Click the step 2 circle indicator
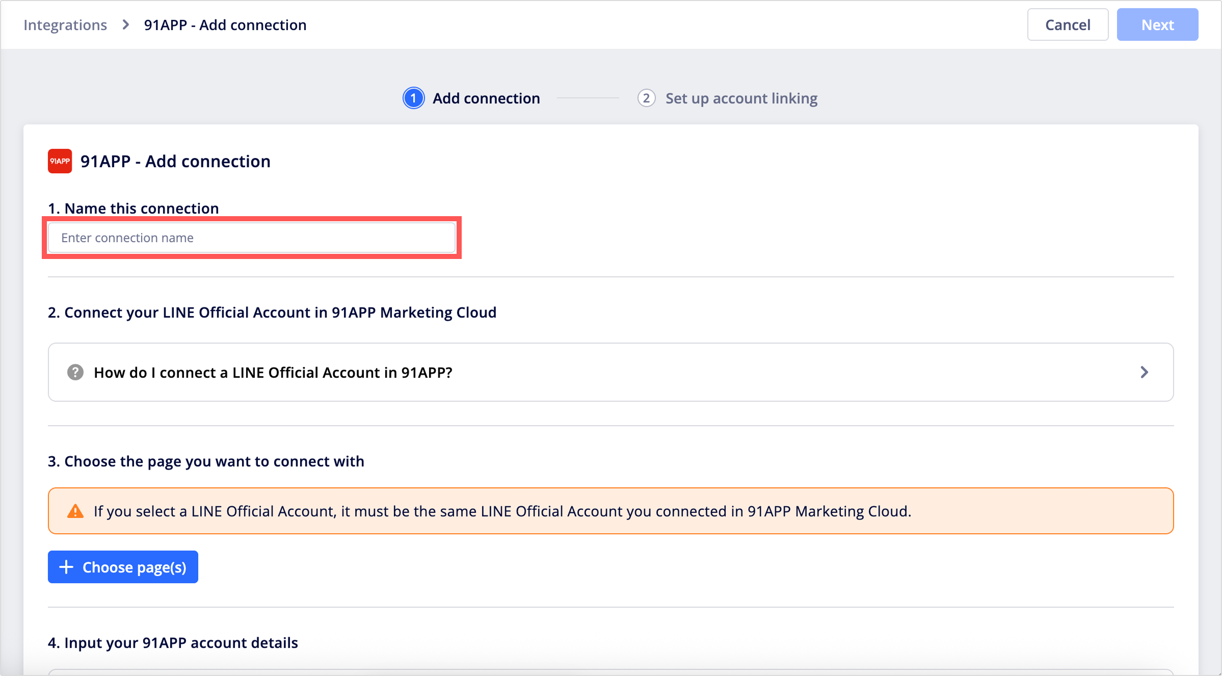 click(646, 98)
